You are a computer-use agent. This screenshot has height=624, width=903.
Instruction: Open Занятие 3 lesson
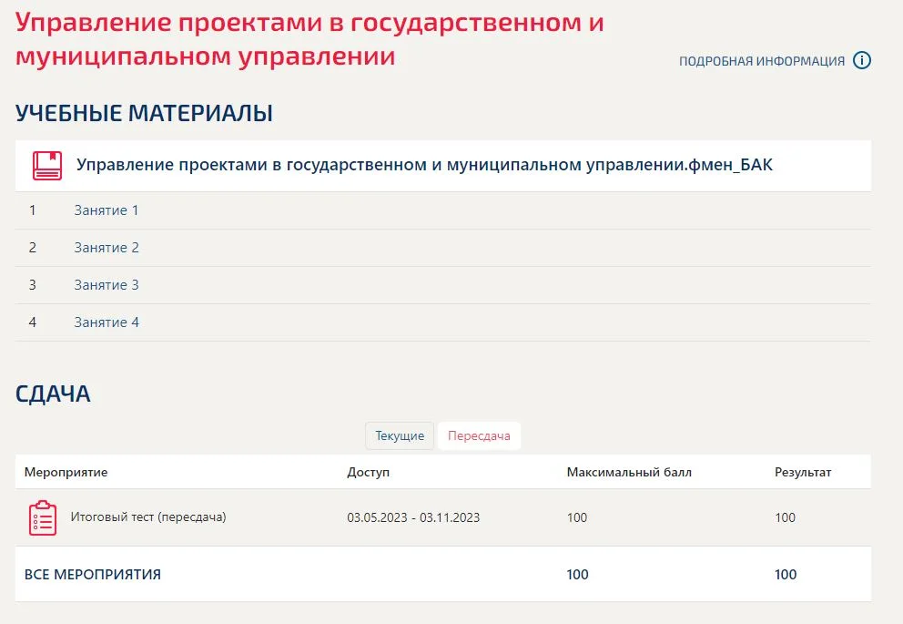pyautogui.click(x=107, y=285)
